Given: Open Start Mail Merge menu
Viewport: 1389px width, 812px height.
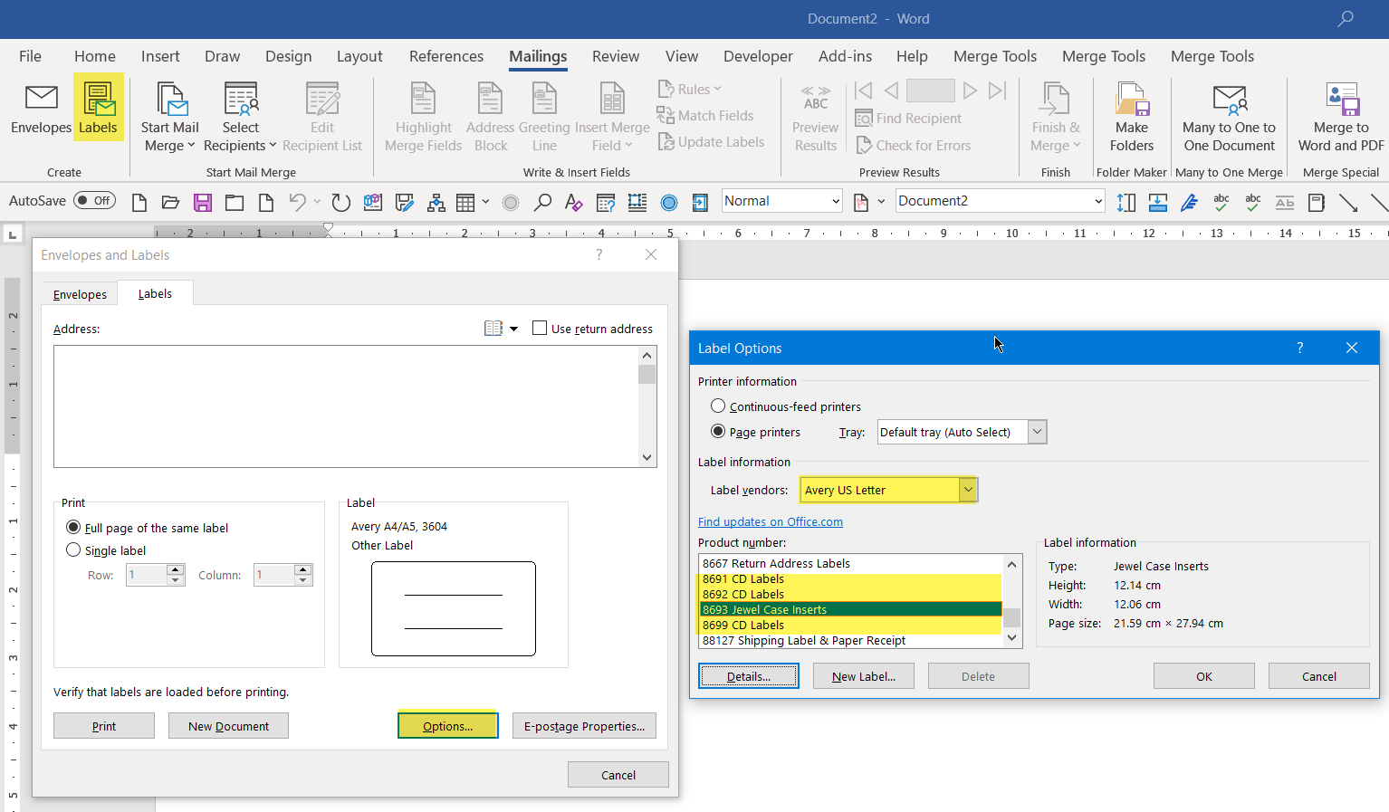Looking at the screenshot, I should pos(169,118).
